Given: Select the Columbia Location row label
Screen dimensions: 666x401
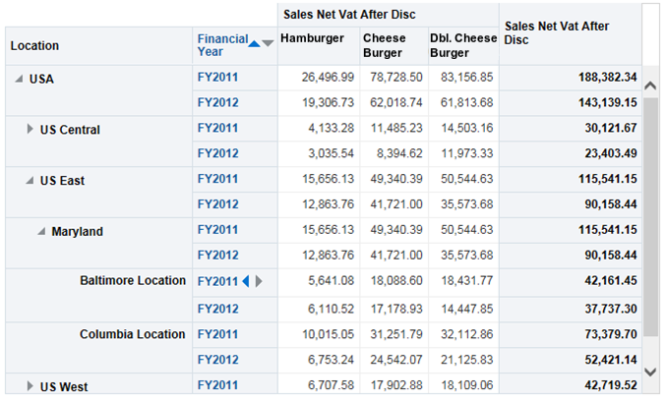Looking at the screenshot, I should [x=132, y=334].
